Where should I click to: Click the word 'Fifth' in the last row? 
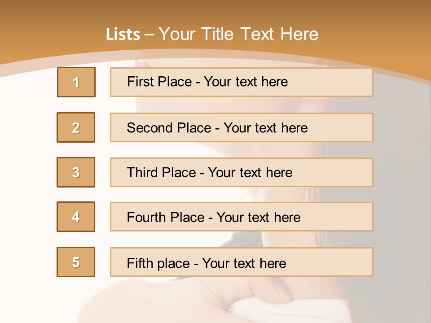coord(140,263)
